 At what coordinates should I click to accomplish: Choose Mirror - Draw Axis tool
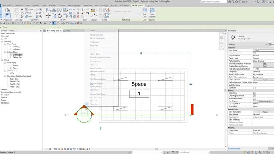point(66,10)
